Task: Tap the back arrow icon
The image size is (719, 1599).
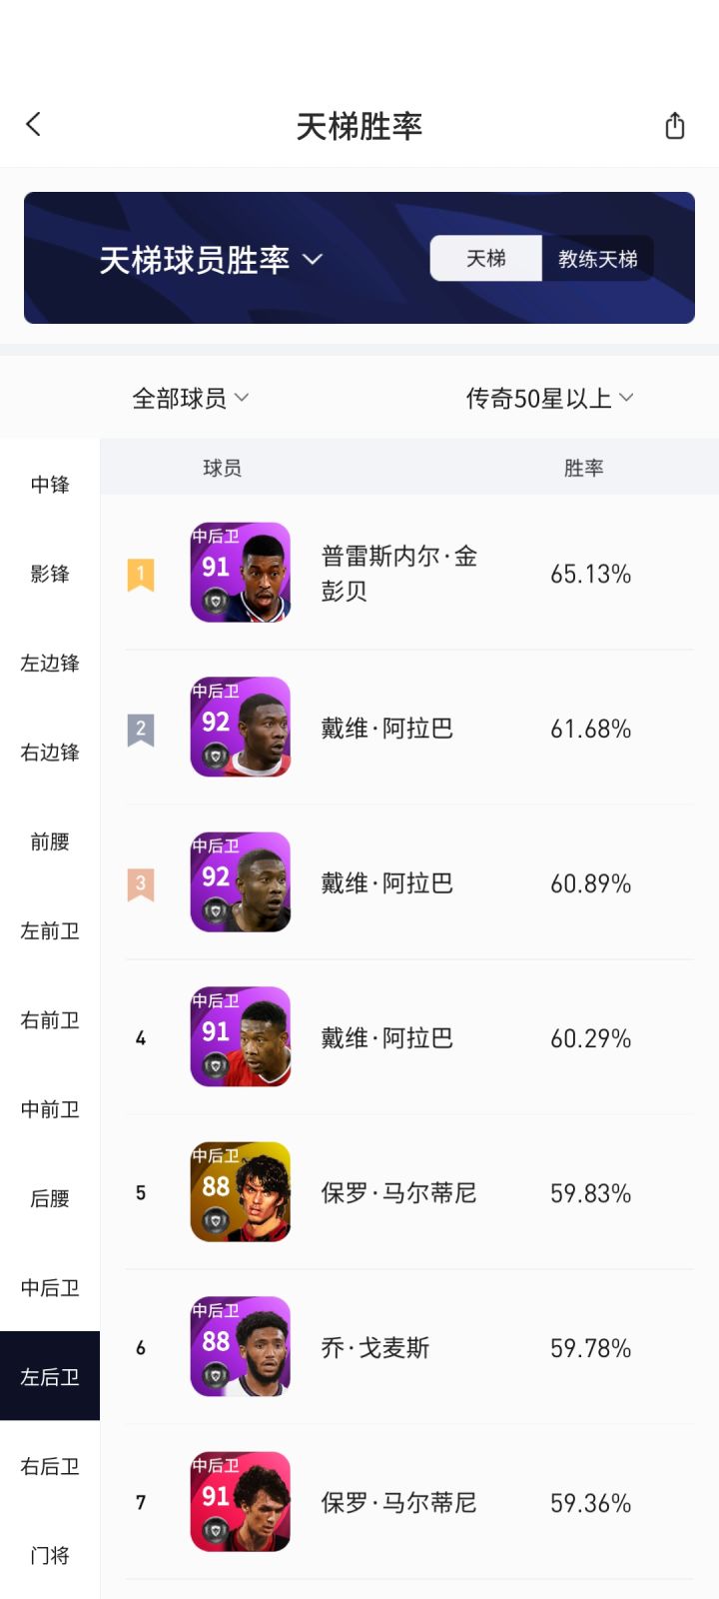Action: (x=34, y=125)
